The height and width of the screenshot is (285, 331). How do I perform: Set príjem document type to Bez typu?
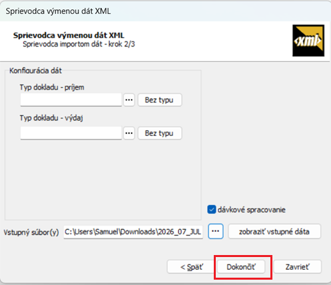(160, 100)
